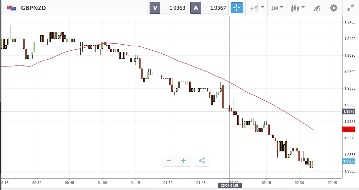Open the drawing tools icon
The image size is (359, 190).
[317, 8]
